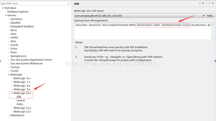Expand the Integrated Sandbox node

(x=9, y=26)
